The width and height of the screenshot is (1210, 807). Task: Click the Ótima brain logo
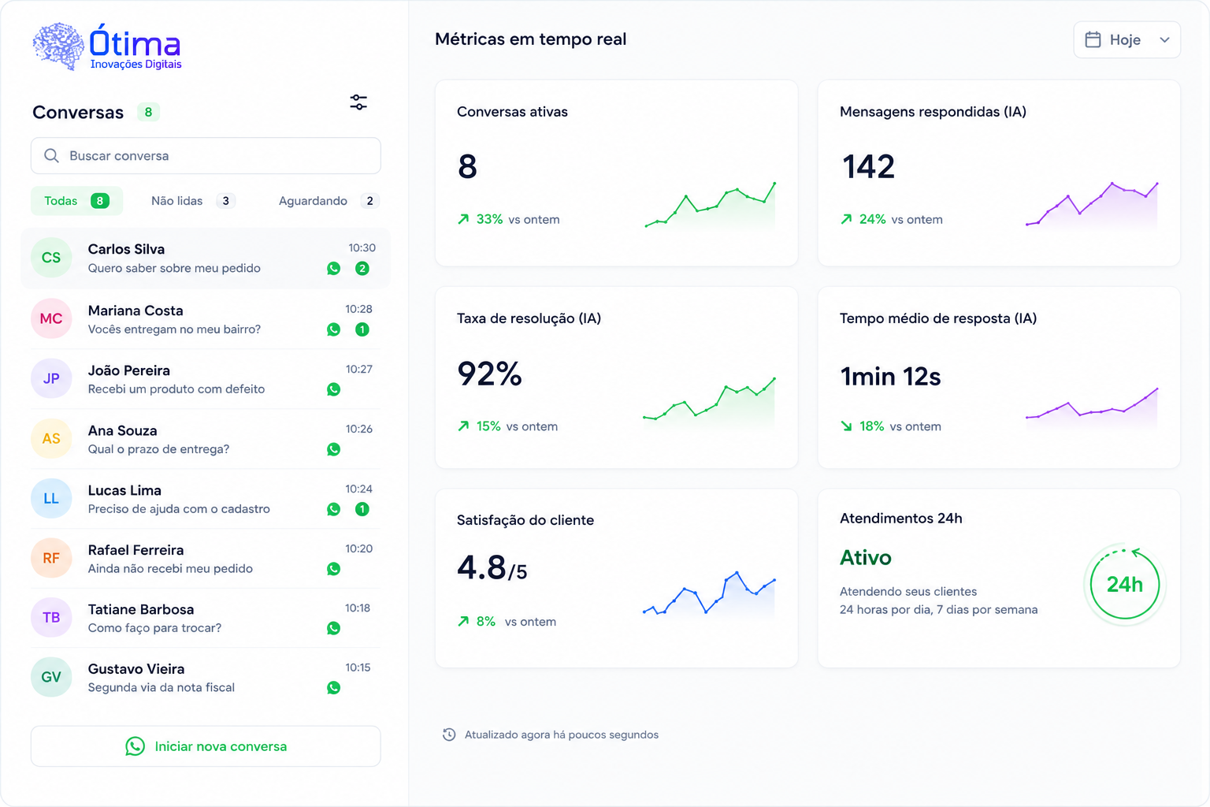pyautogui.click(x=59, y=46)
